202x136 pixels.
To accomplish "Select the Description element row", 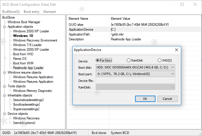I will tap(134, 39).
